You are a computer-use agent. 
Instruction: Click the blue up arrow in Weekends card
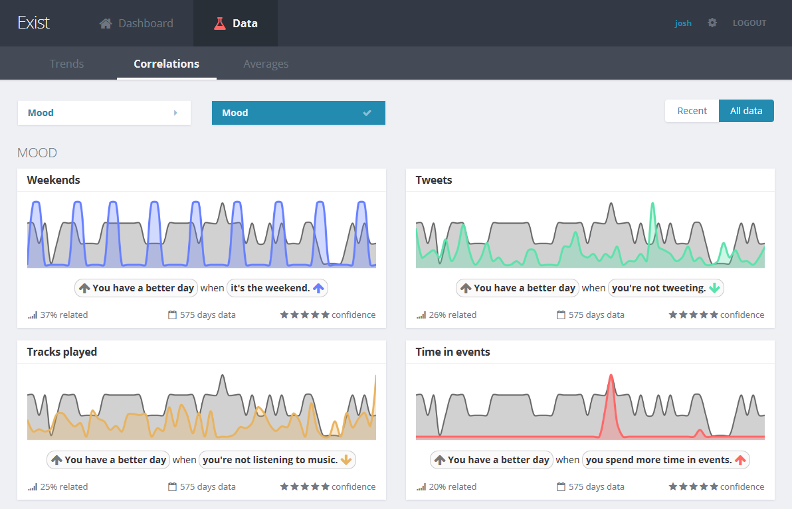click(318, 288)
